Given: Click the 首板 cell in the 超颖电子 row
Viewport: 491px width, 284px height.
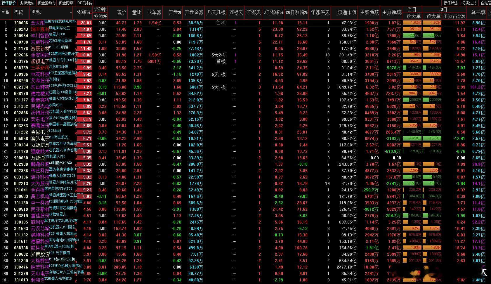Looking at the screenshot, I should [x=221, y=61].
